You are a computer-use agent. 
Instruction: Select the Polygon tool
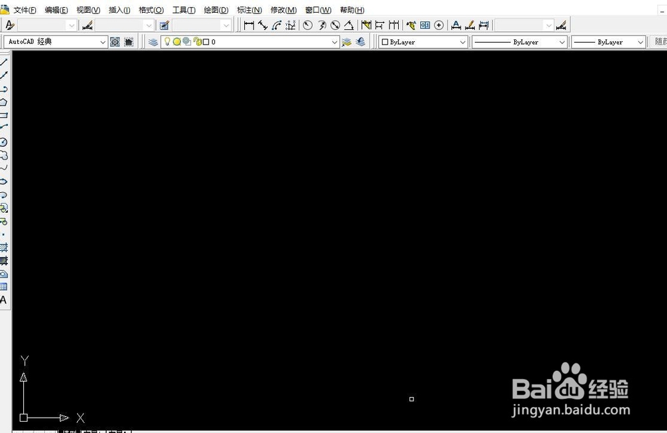pos(4,102)
